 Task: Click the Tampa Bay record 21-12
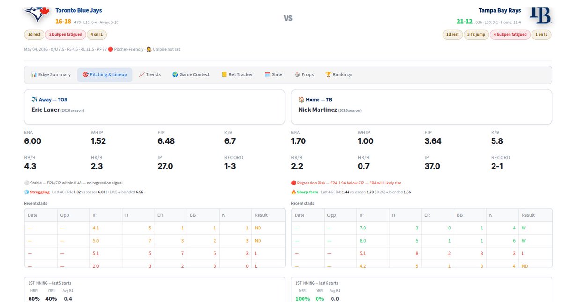(465, 22)
